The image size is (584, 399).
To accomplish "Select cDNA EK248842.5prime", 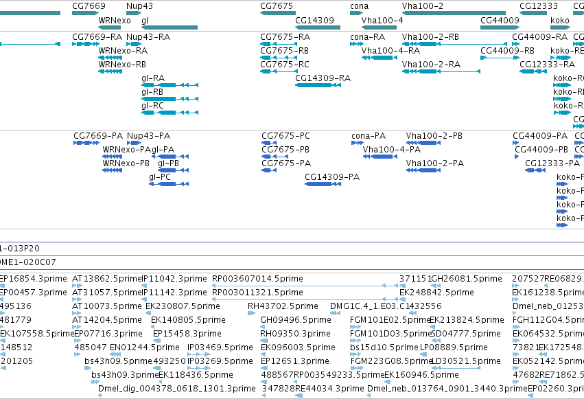I will [x=436, y=293].
